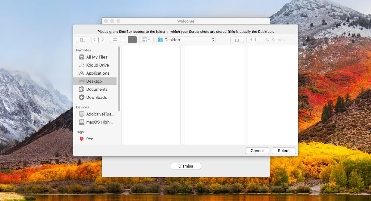Click the Documents icon in sidebar
371x201 pixels.
[x=82, y=89]
